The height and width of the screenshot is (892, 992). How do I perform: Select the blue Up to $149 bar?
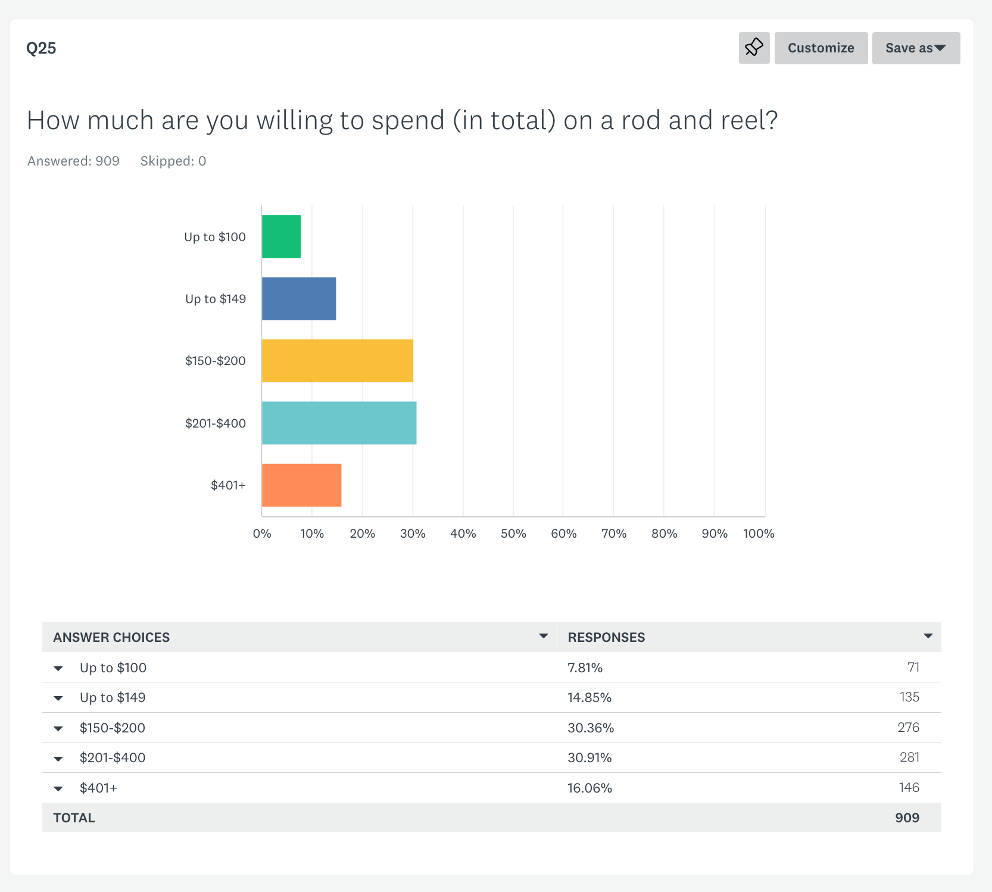(299, 298)
